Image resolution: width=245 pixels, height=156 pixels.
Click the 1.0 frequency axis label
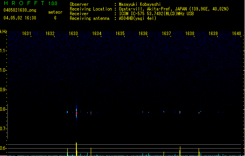pyautogui.click(x=3, y=70)
